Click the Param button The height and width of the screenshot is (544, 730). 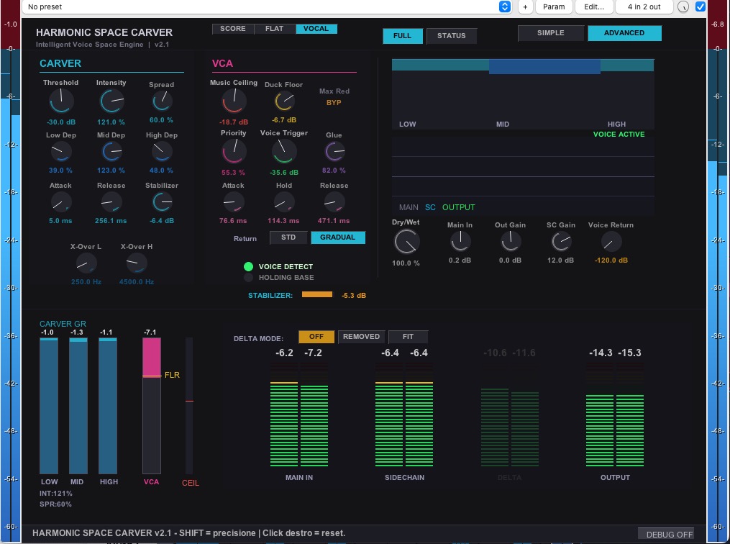554,6
